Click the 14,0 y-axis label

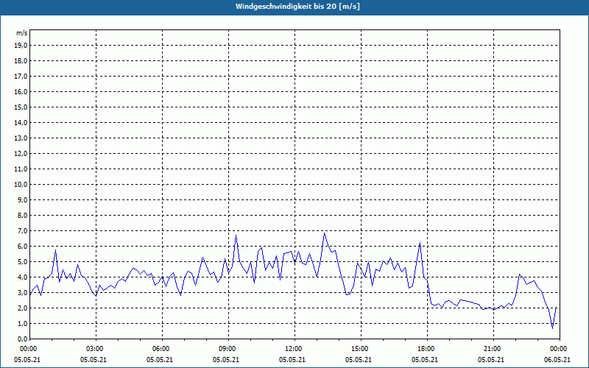click(x=21, y=123)
